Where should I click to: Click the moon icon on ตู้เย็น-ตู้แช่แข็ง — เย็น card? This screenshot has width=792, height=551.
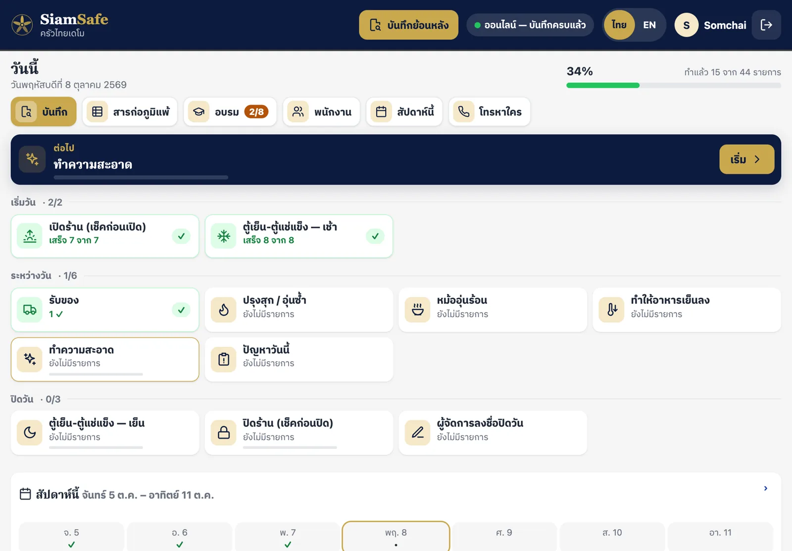30,433
